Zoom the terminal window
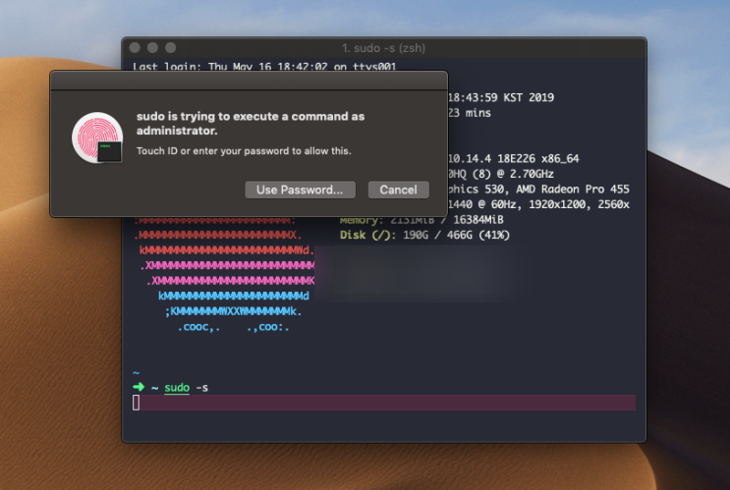Image resolution: width=730 pixels, height=490 pixels. [x=171, y=47]
